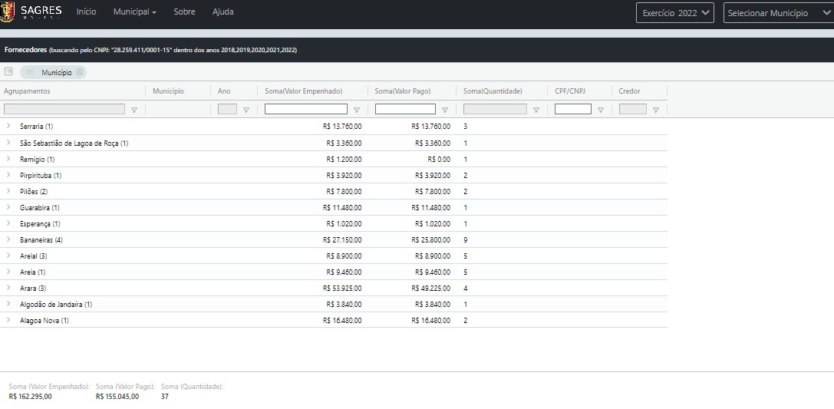Expand the Serraria (1) group row
834x409 pixels.
click(8, 126)
